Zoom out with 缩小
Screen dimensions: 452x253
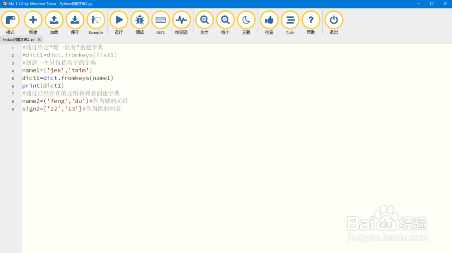[x=225, y=23]
